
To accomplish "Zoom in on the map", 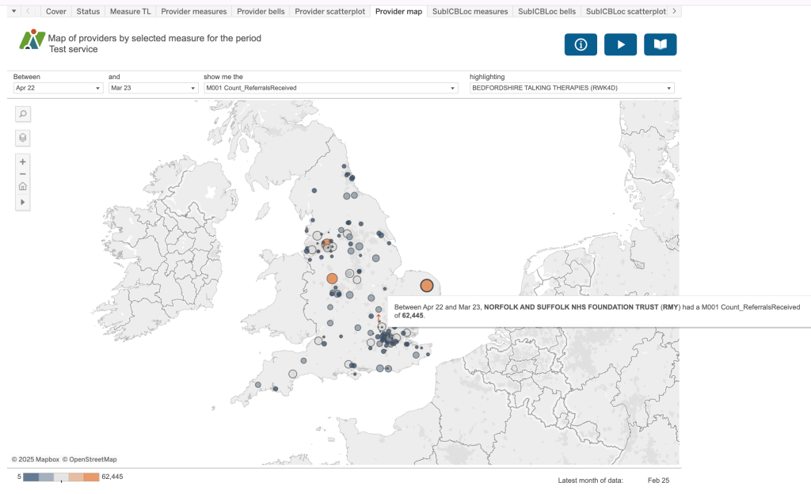I will click(23, 161).
